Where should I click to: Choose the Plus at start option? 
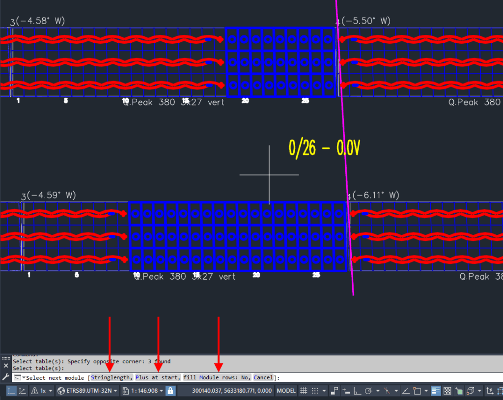pyautogui.click(x=157, y=377)
